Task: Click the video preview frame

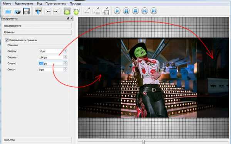Action: click(153, 78)
